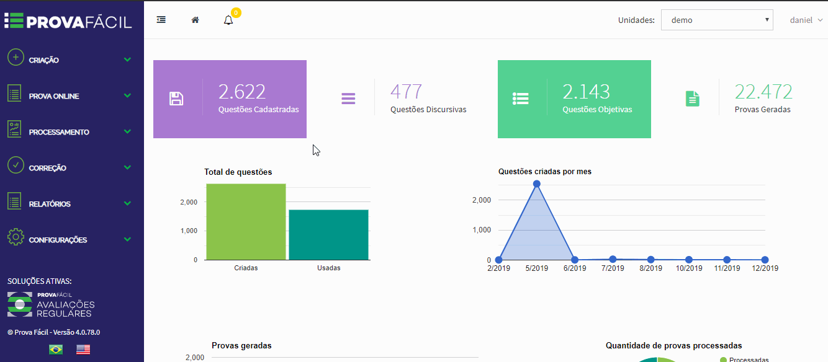Click the floppy disk icon in purple card
828x362 pixels.
point(176,99)
